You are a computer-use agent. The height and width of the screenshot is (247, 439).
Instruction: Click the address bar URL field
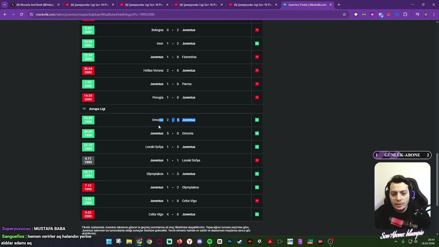point(185,14)
